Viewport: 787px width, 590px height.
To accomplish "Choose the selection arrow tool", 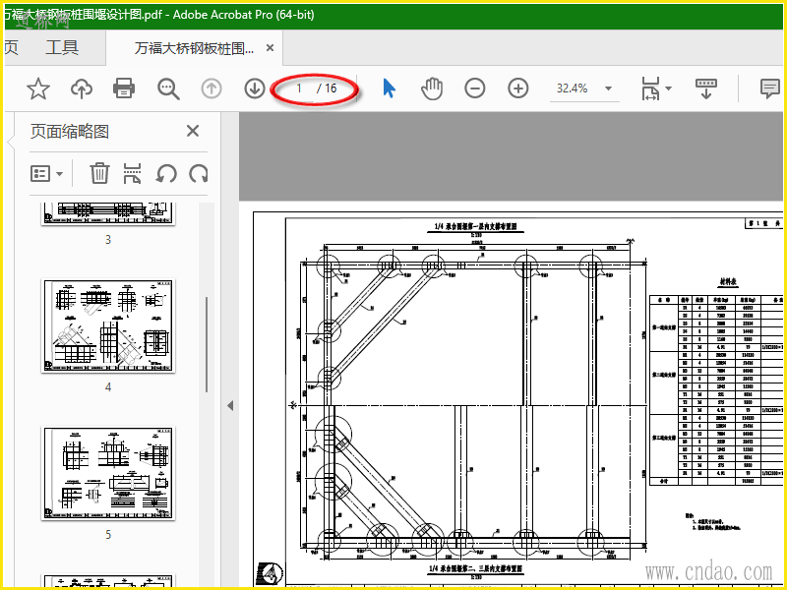I will tap(389, 88).
